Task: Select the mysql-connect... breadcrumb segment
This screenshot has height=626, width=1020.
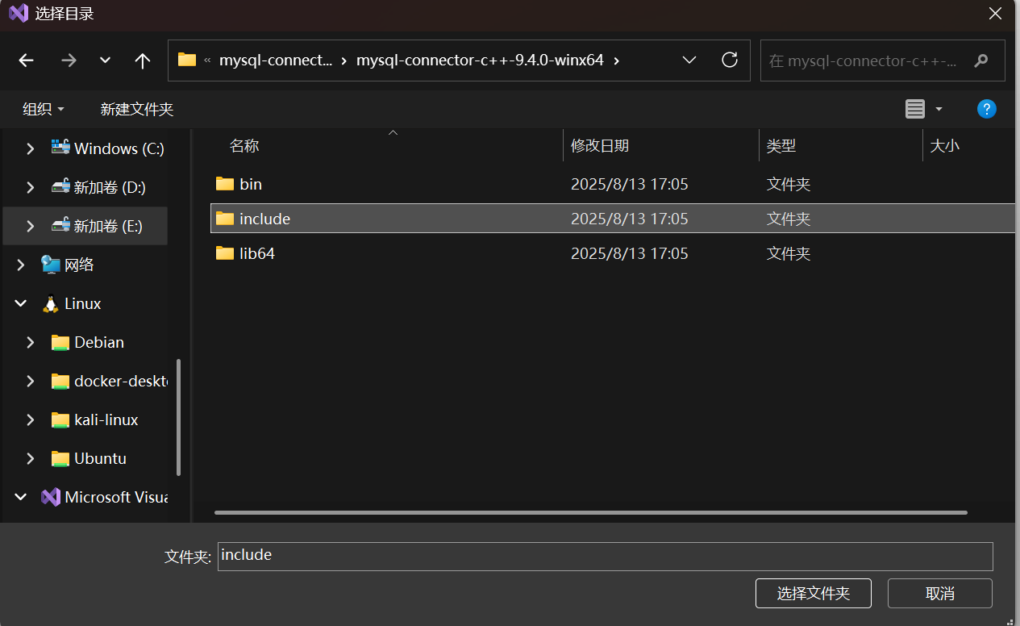Action: click(275, 61)
